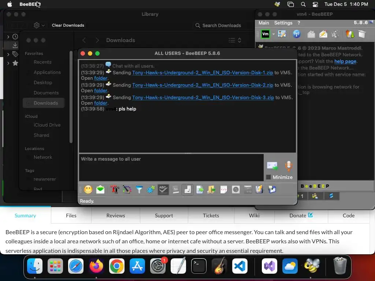Open the Donate tab on webpage
The height and width of the screenshot is (281, 375).
[x=301, y=216]
